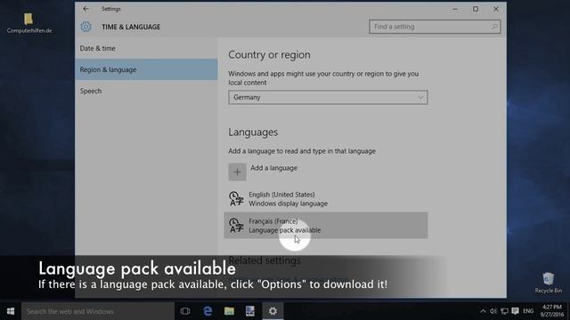Open the Computerhilfen.de desktop folder icon
570x320 pixels.
pos(28,19)
